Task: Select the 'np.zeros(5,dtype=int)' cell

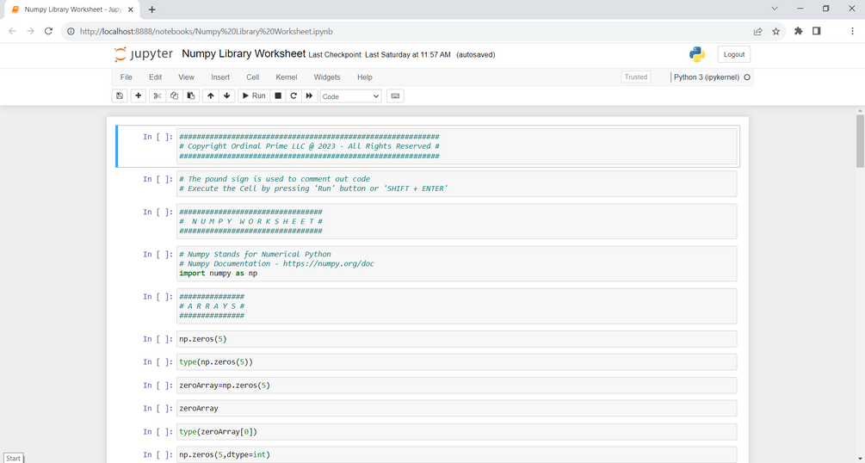Action: 457,454
